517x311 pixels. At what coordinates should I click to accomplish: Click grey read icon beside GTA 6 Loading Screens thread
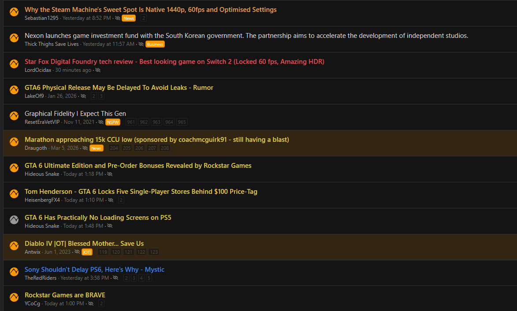coord(14,220)
